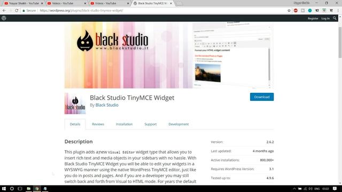Focus the browser address bar URL

[81, 11]
